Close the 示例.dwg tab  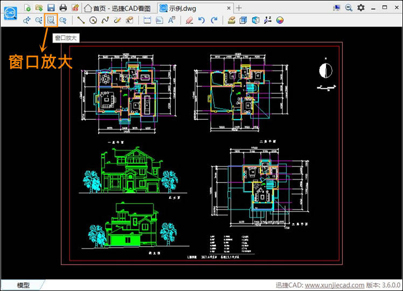click(228, 8)
